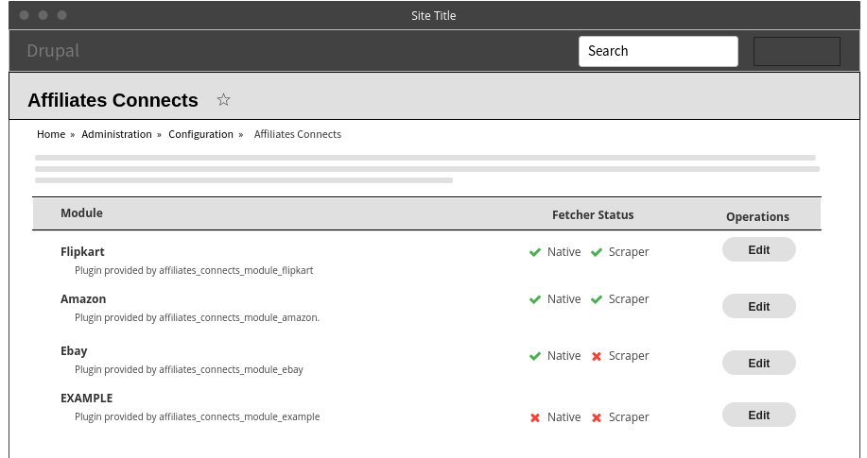Click Flipkart's green Scraper checkmark icon
This screenshot has height=458, width=867.
pos(597,252)
